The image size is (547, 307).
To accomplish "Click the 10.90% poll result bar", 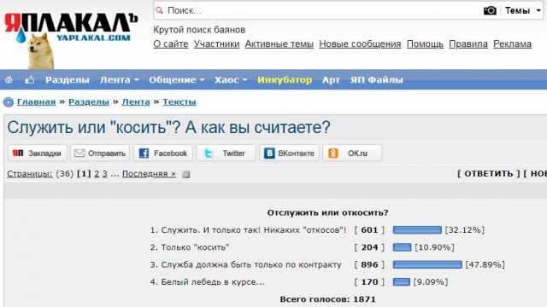I will tap(402, 247).
